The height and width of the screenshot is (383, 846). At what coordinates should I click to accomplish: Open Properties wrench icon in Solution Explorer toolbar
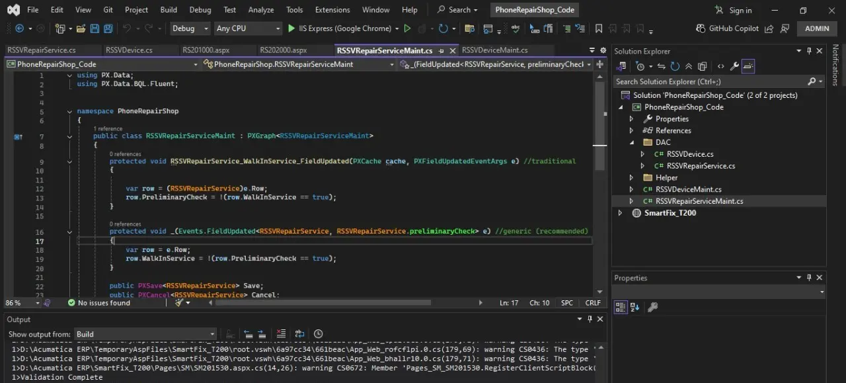(734, 66)
